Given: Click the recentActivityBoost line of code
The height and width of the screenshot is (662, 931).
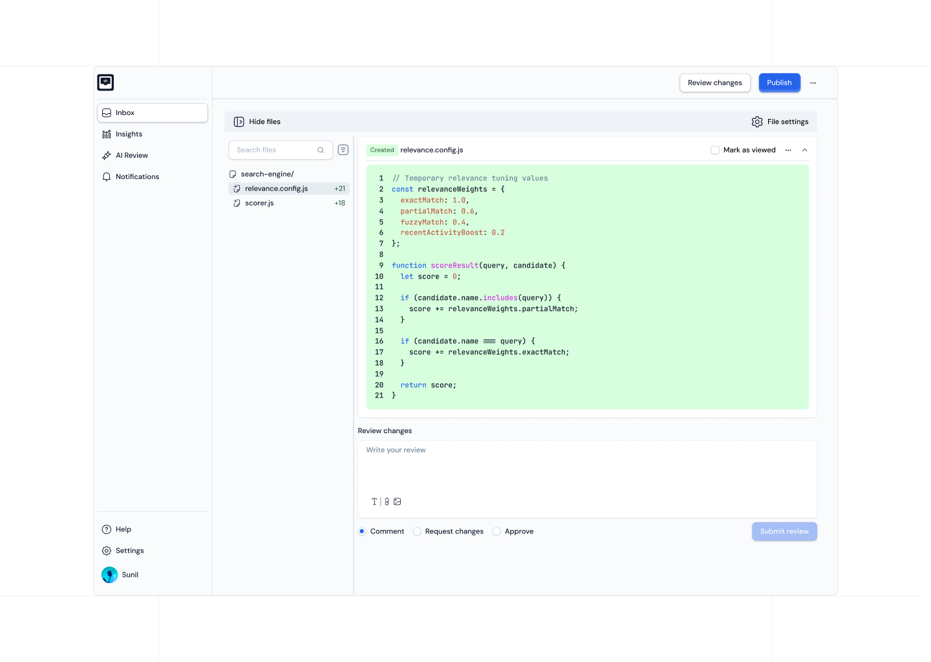Looking at the screenshot, I should pyautogui.click(x=453, y=233).
